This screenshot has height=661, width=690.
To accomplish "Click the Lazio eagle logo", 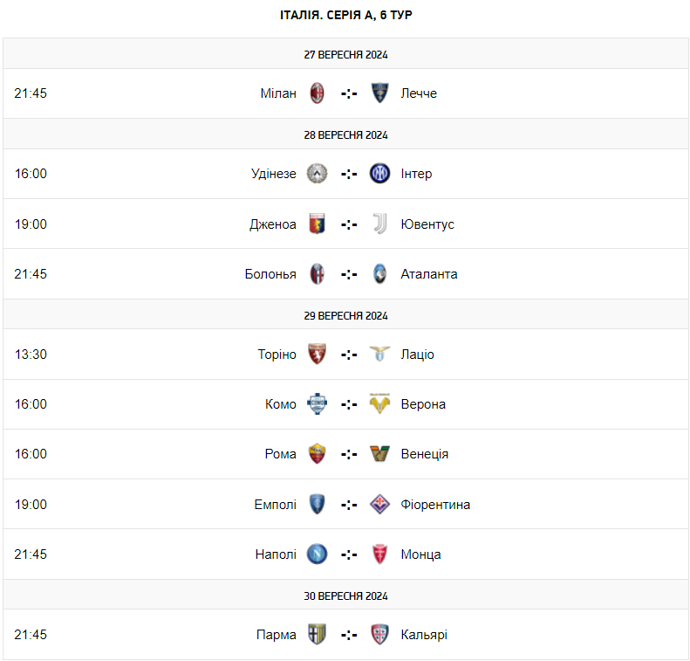I will (x=379, y=355).
